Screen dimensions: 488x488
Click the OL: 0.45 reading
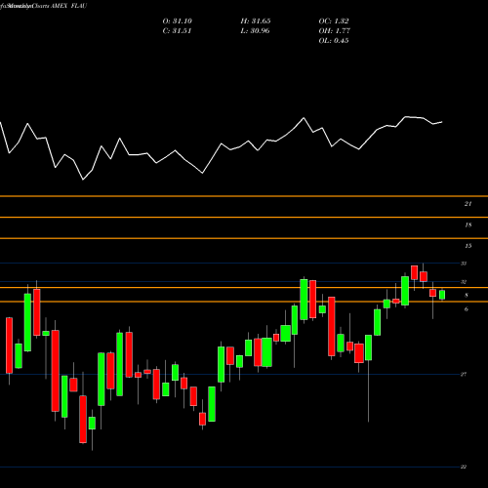tap(334, 40)
